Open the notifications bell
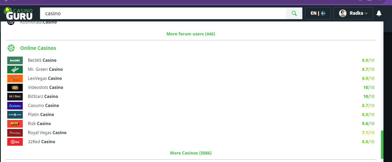 click(x=379, y=13)
